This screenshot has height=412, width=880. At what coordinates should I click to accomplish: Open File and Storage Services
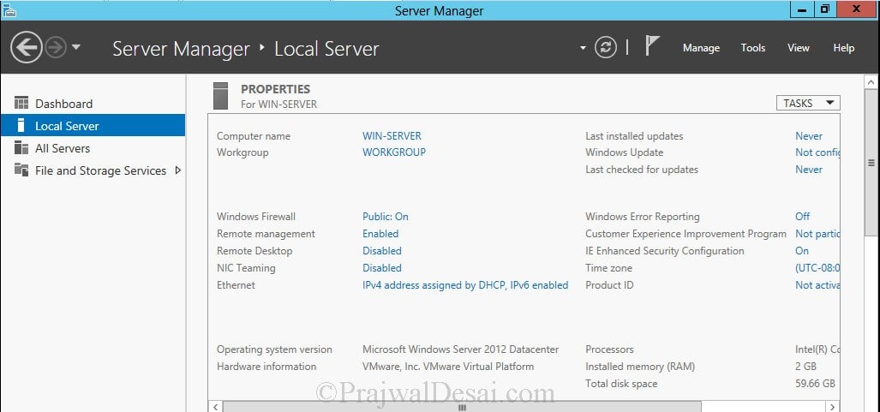[x=93, y=170]
